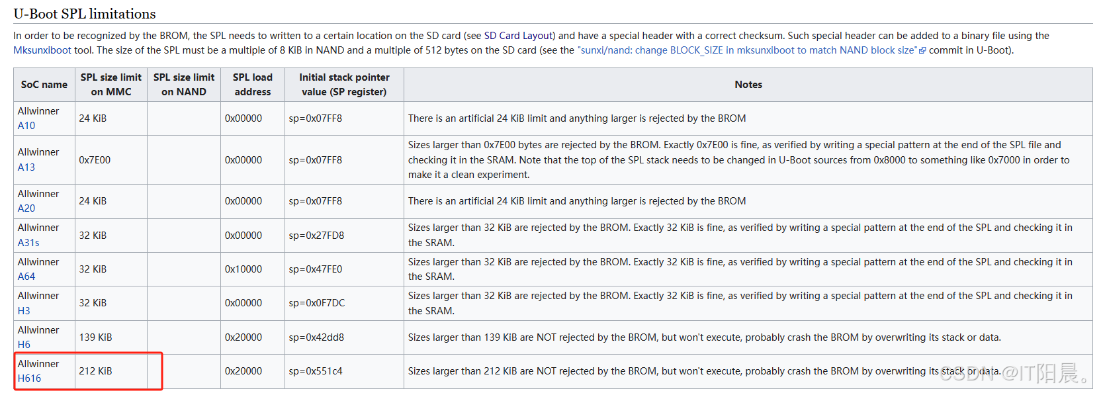Open the H3 SoC link
Viewport: 1103px width, 393px height.
pyautogui.click(x=24, y=311)
